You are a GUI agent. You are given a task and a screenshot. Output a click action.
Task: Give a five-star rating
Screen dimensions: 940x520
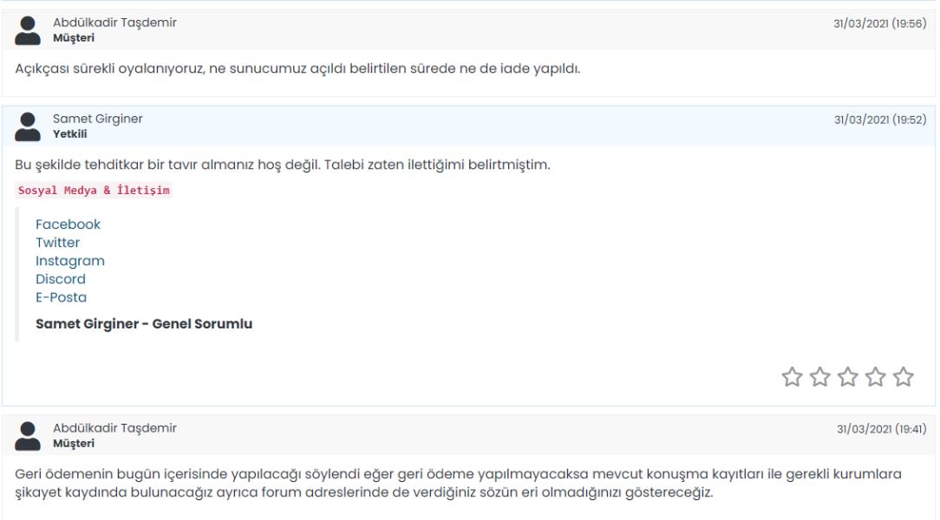903,377
